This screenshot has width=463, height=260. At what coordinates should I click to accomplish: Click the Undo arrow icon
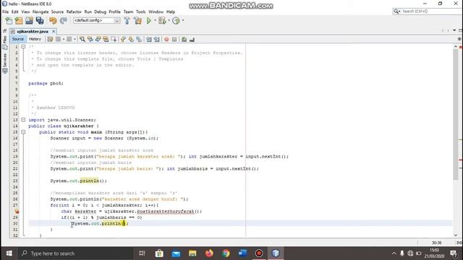tap(53, 21)
